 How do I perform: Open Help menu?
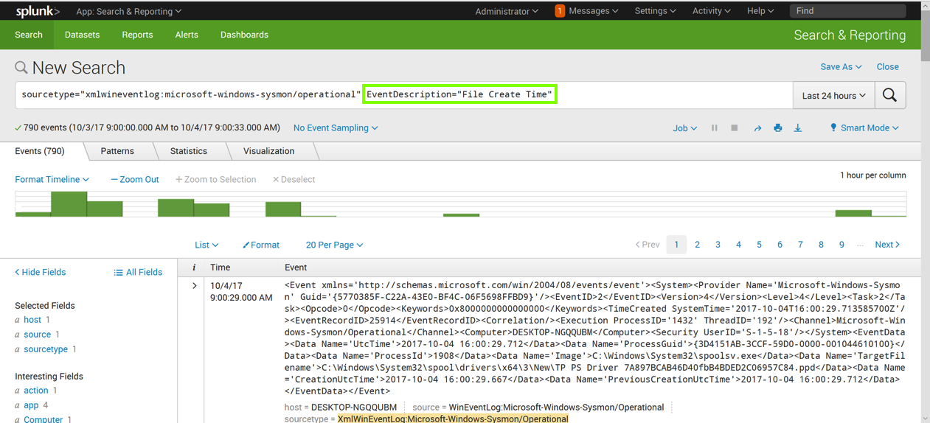[760, 11]
